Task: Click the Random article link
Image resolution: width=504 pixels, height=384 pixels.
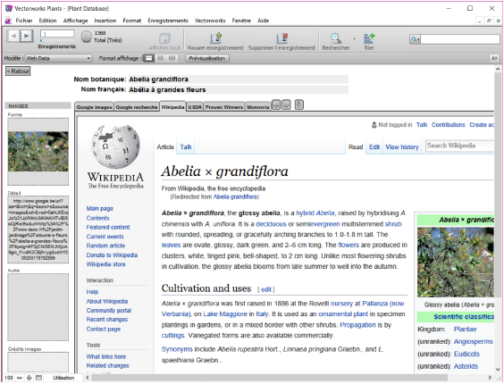Action: coord(105,246)
